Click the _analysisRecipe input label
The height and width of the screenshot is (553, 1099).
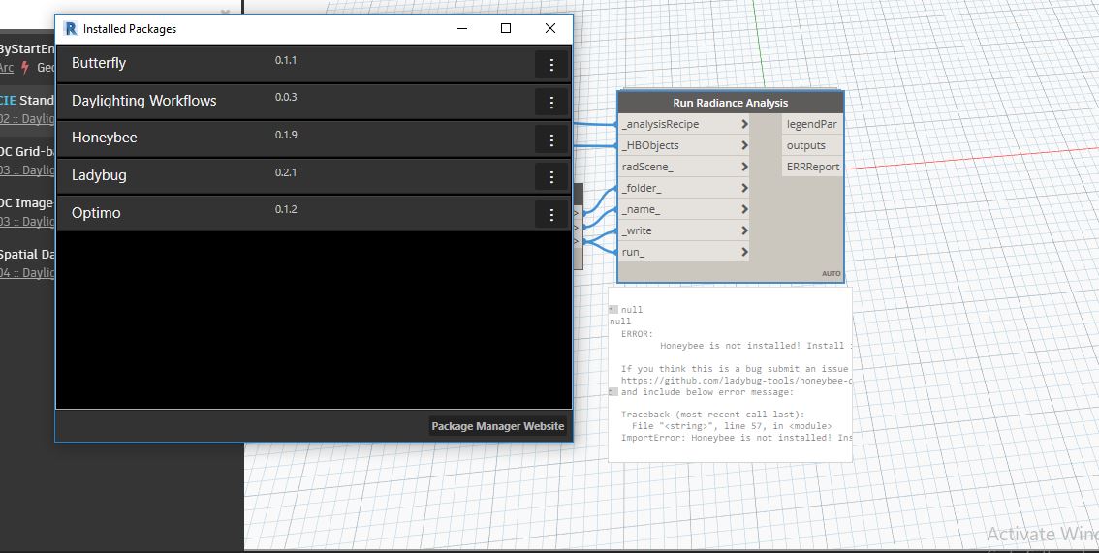[x=660, y=124]
